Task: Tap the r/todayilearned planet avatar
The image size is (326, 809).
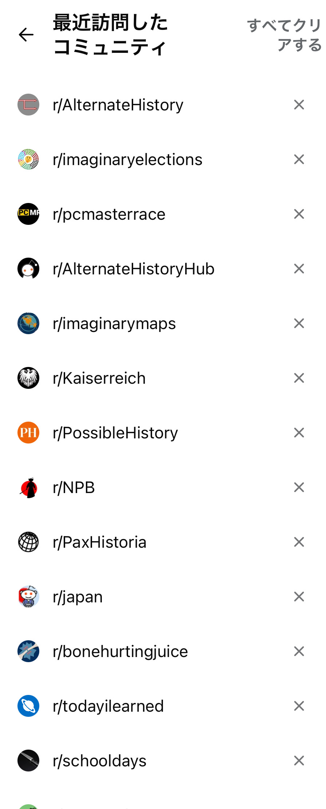Action: click(28, 706)
